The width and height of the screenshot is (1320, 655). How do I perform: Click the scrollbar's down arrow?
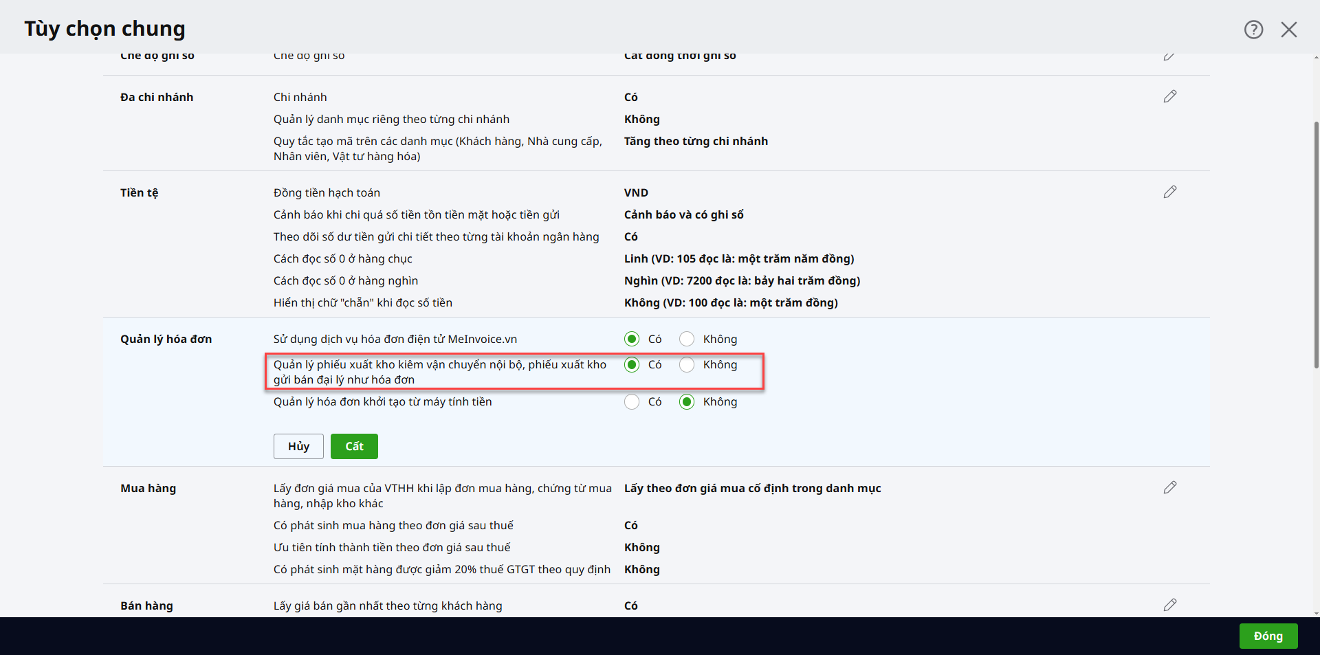point(1316,612)
